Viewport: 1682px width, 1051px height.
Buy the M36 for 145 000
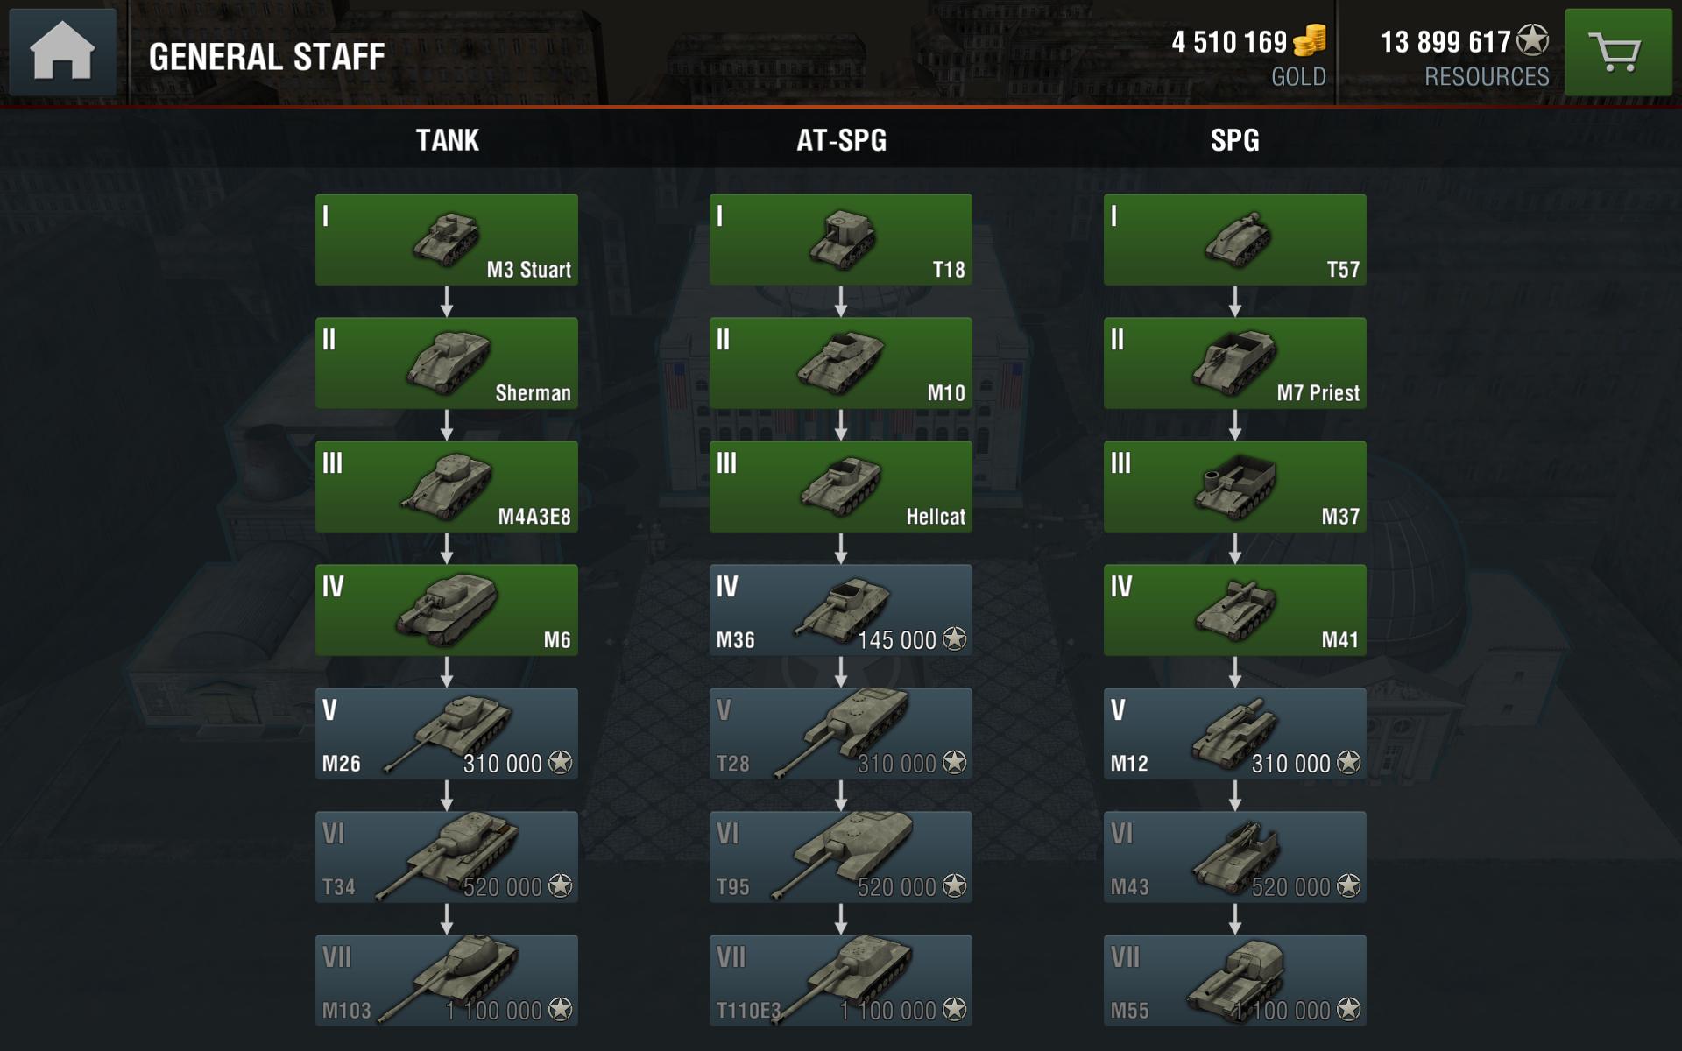(x=841, y=610)
